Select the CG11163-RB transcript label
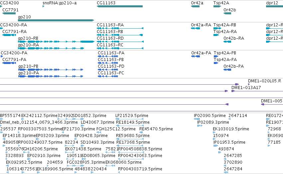Screen dimensions: 283x174 pyautogui.click(x=110, y=32)
